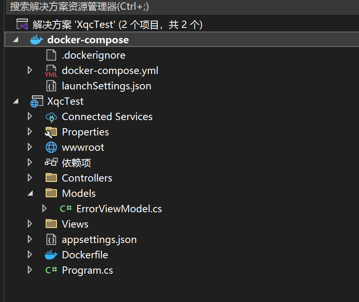Expand the Views folder arrow
Screen dimensions: 359x302
(30, 224)
